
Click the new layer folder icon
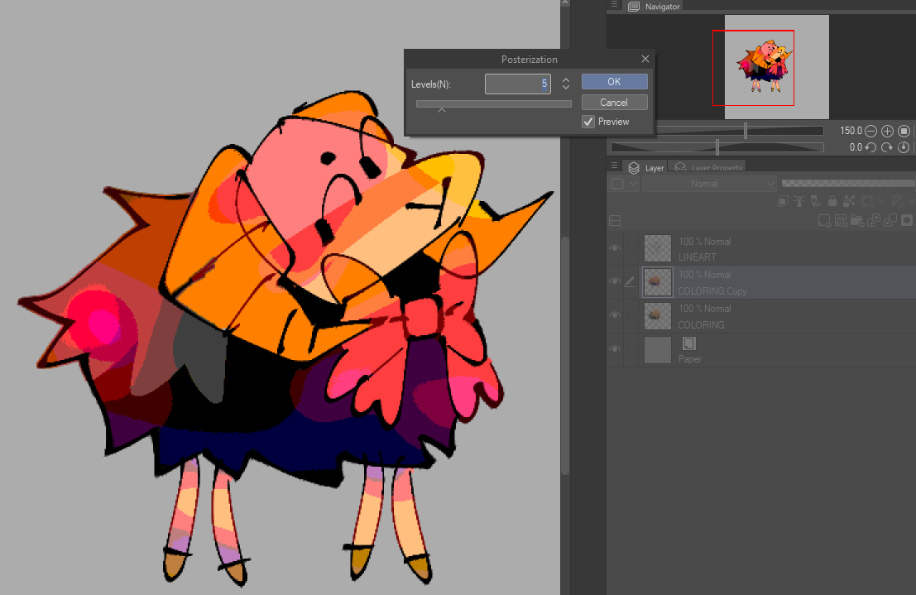[x=856, y=220]
